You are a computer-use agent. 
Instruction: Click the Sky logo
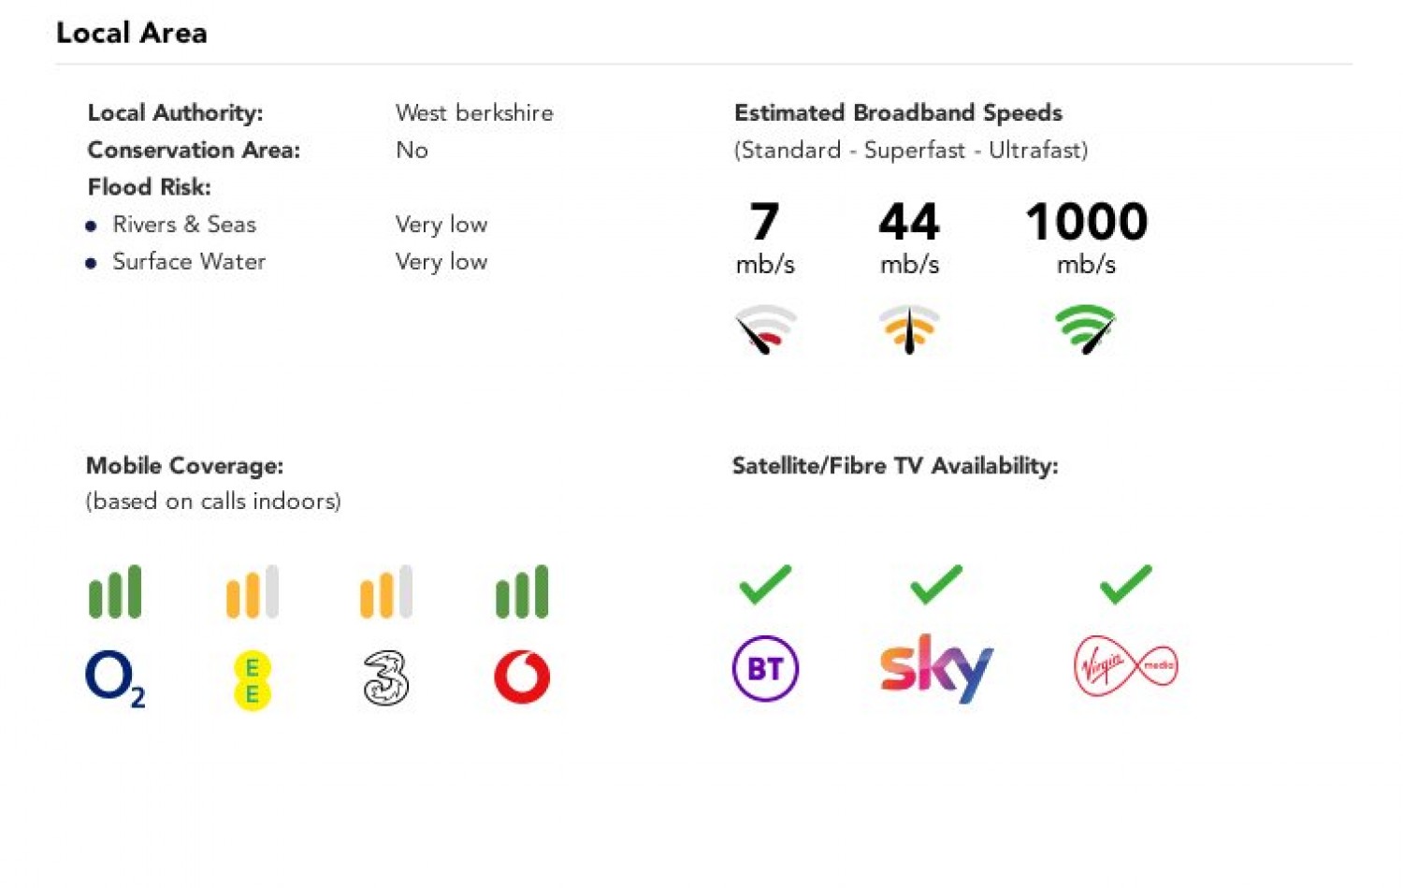936,668
